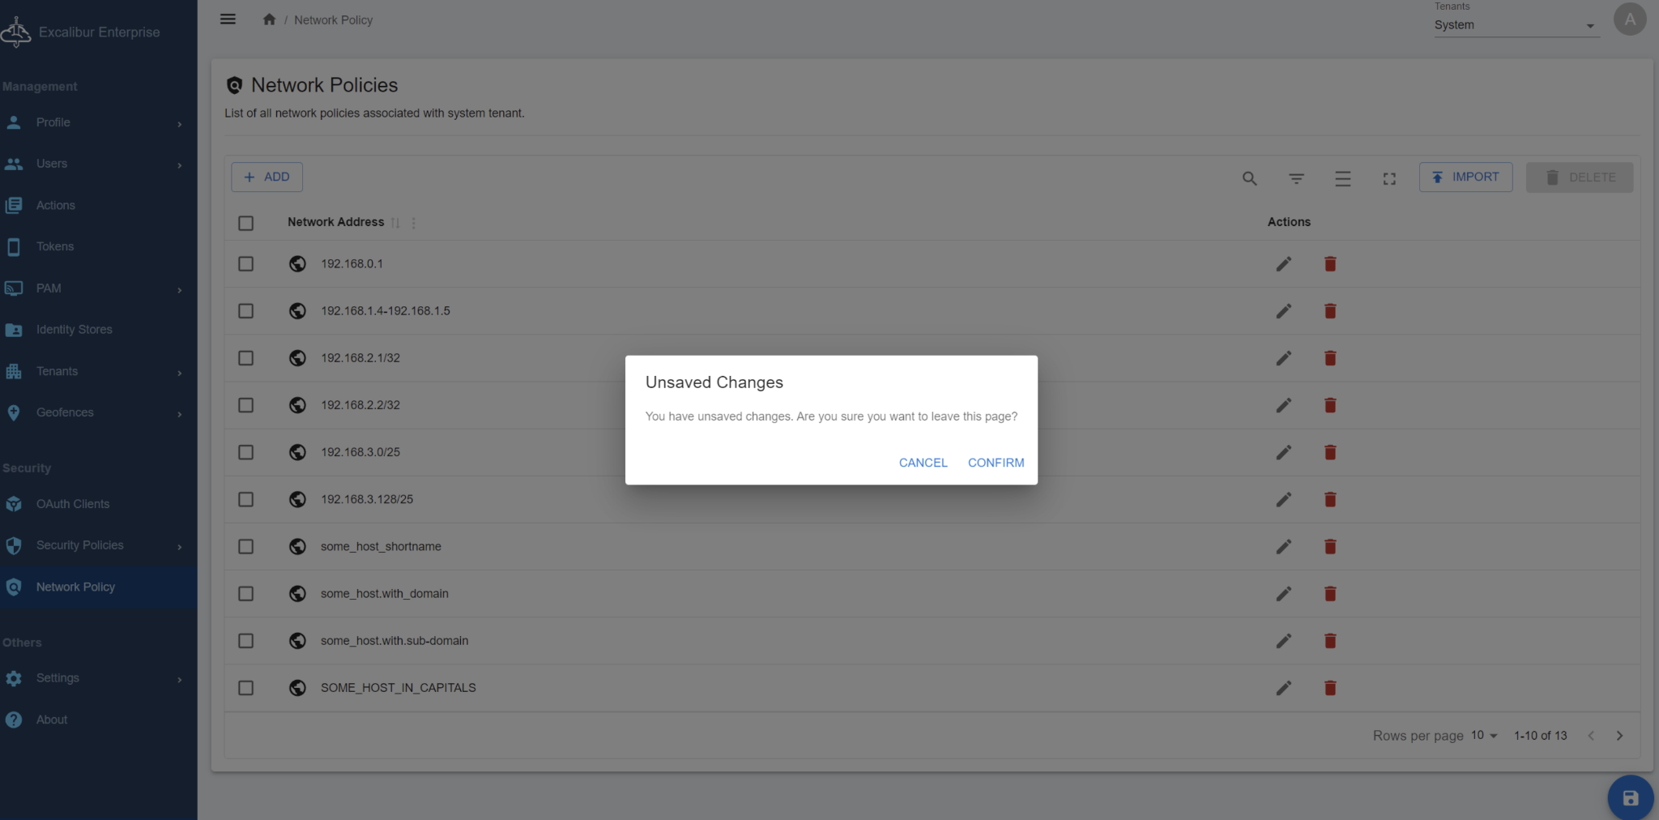Image resolution: width=1659 pixels, height=820 pixels.
Task: Delete the 192.168.2.1/32 policy
Action: click(1330, 358)
